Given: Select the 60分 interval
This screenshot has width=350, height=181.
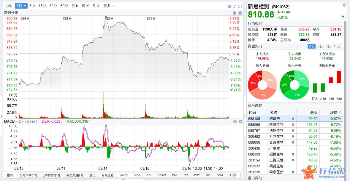Looking at the screenshot, I should (64, 6).
